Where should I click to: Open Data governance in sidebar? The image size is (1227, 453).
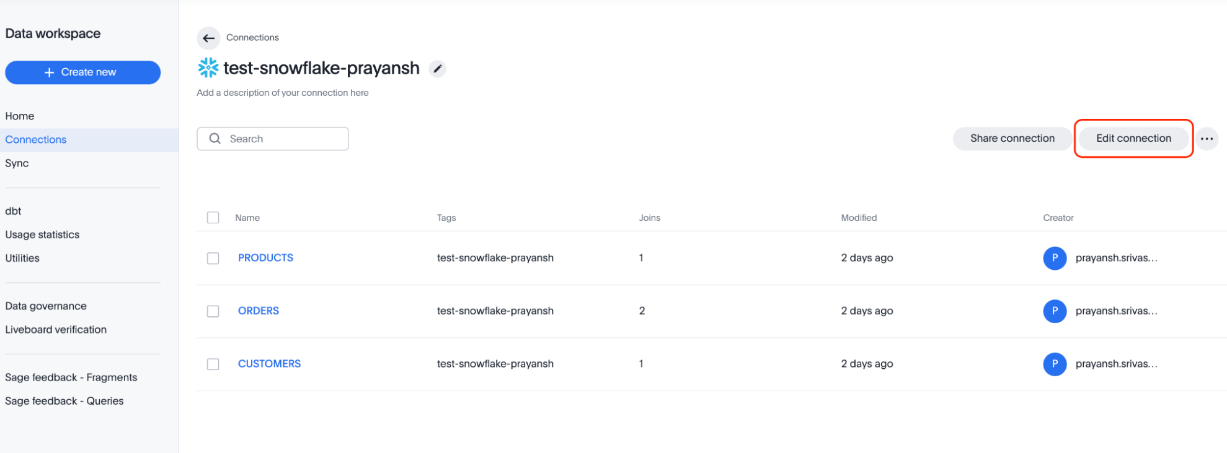pyautogui.click(x=46, y=306)
